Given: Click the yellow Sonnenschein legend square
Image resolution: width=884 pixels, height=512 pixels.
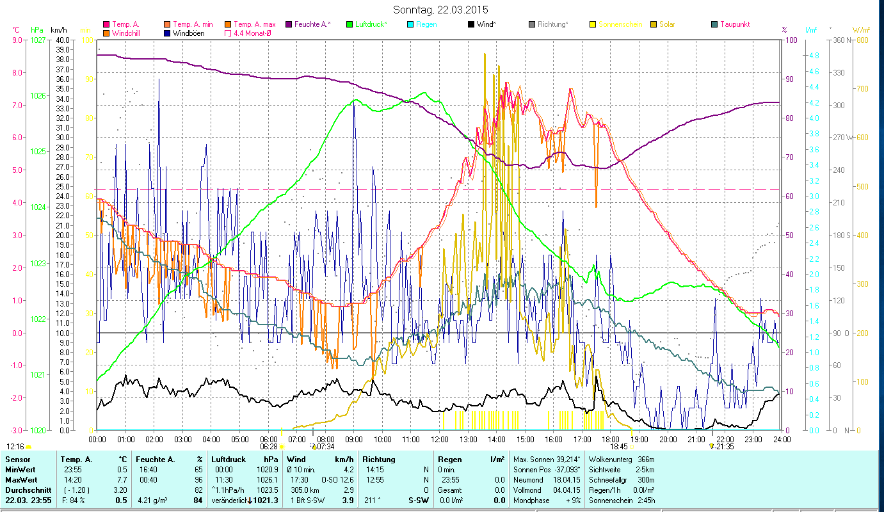Looking at the screenshot, I should pos(592,24).
